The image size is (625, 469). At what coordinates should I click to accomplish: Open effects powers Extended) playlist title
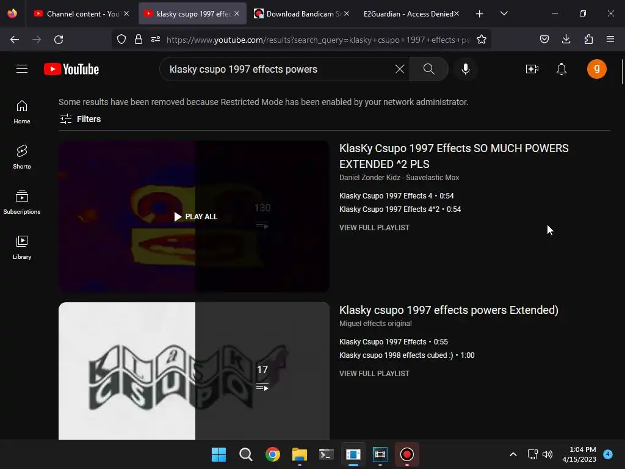pyautogui.click(x=449, y=310)
